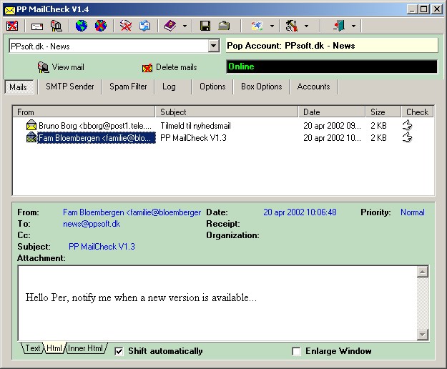The image size is (447, 369).
Task: Click message body scrollbar down arrow
Action: click(423, 334)
